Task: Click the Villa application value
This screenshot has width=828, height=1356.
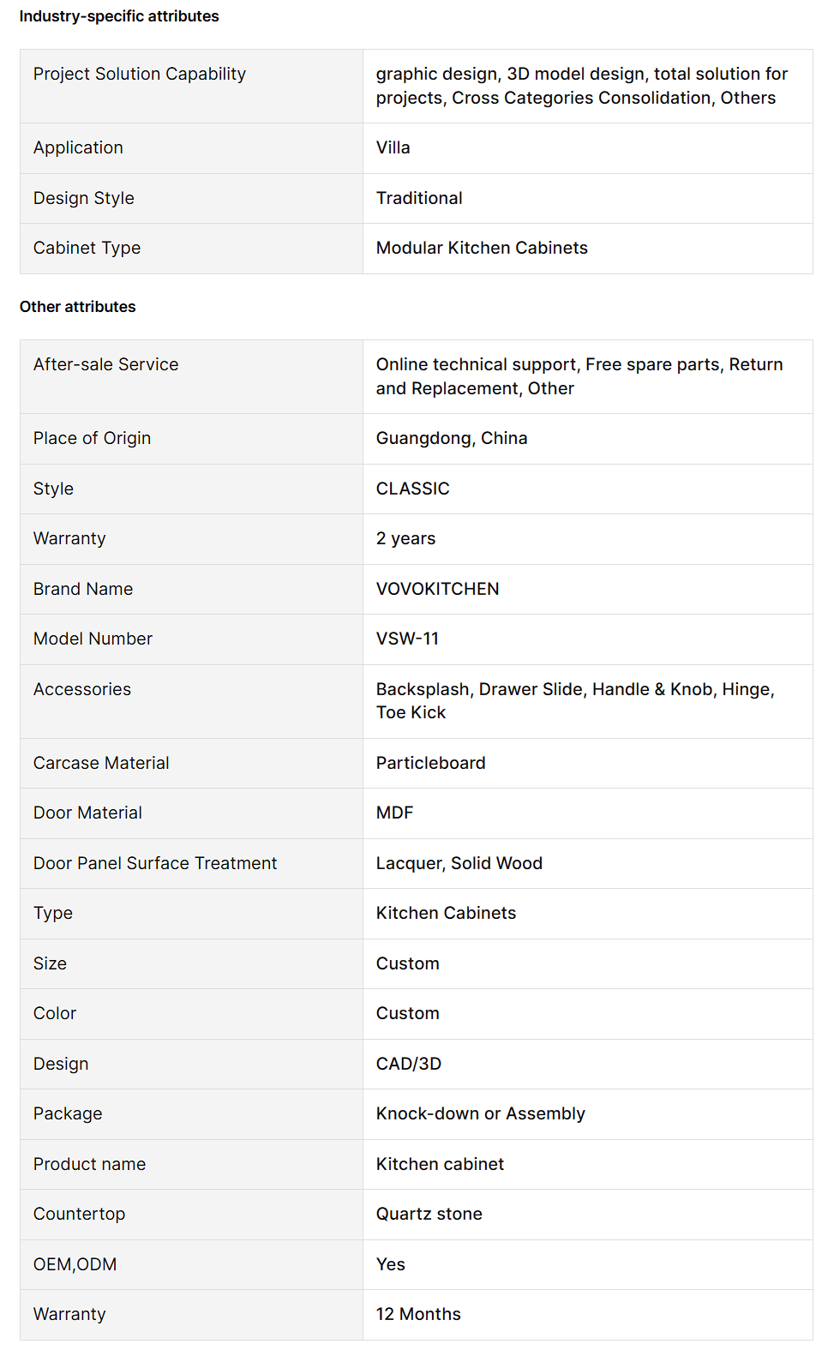Action: 393,148
